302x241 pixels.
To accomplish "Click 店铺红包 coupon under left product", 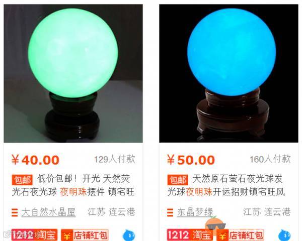I will point(85,235).
